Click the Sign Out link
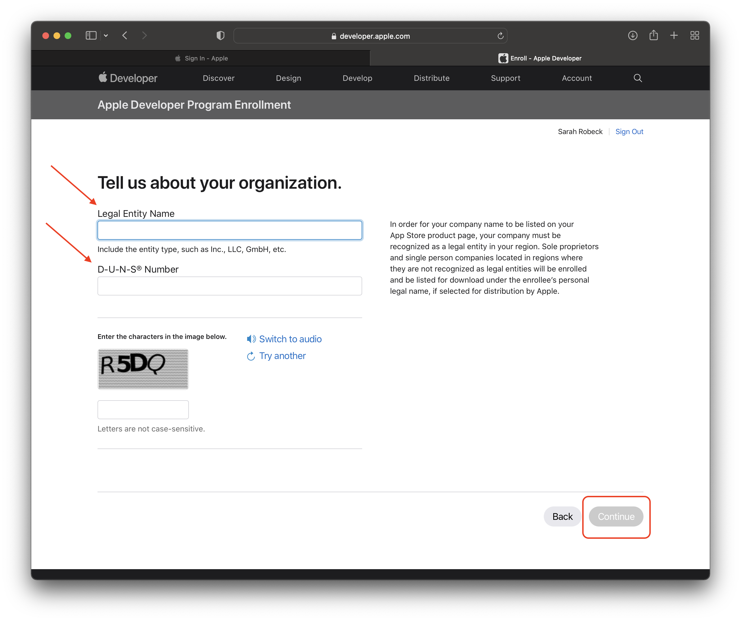This screenshot has height=621, width=741. click(x=629, y=132)
